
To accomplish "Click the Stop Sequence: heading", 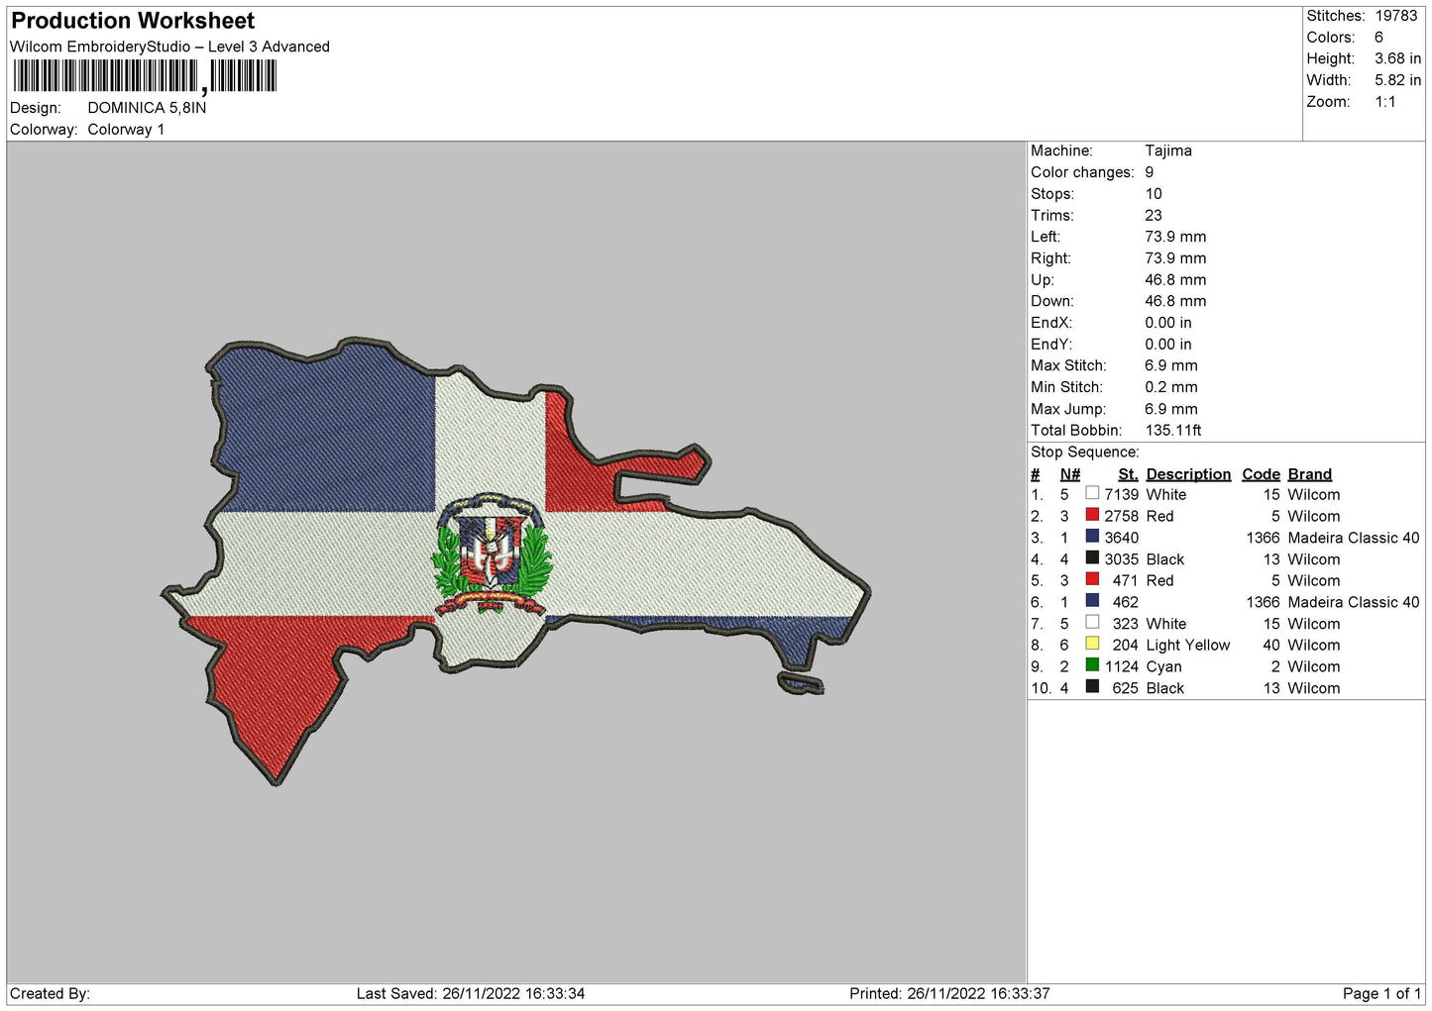I will click(1085, 453).
